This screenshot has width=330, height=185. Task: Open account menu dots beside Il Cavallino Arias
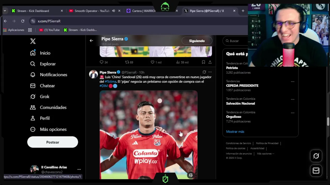(x=79, y=169)
